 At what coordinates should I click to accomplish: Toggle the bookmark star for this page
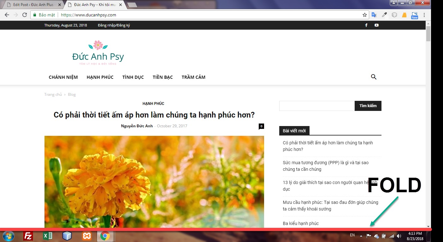click(x=365, y=15)
